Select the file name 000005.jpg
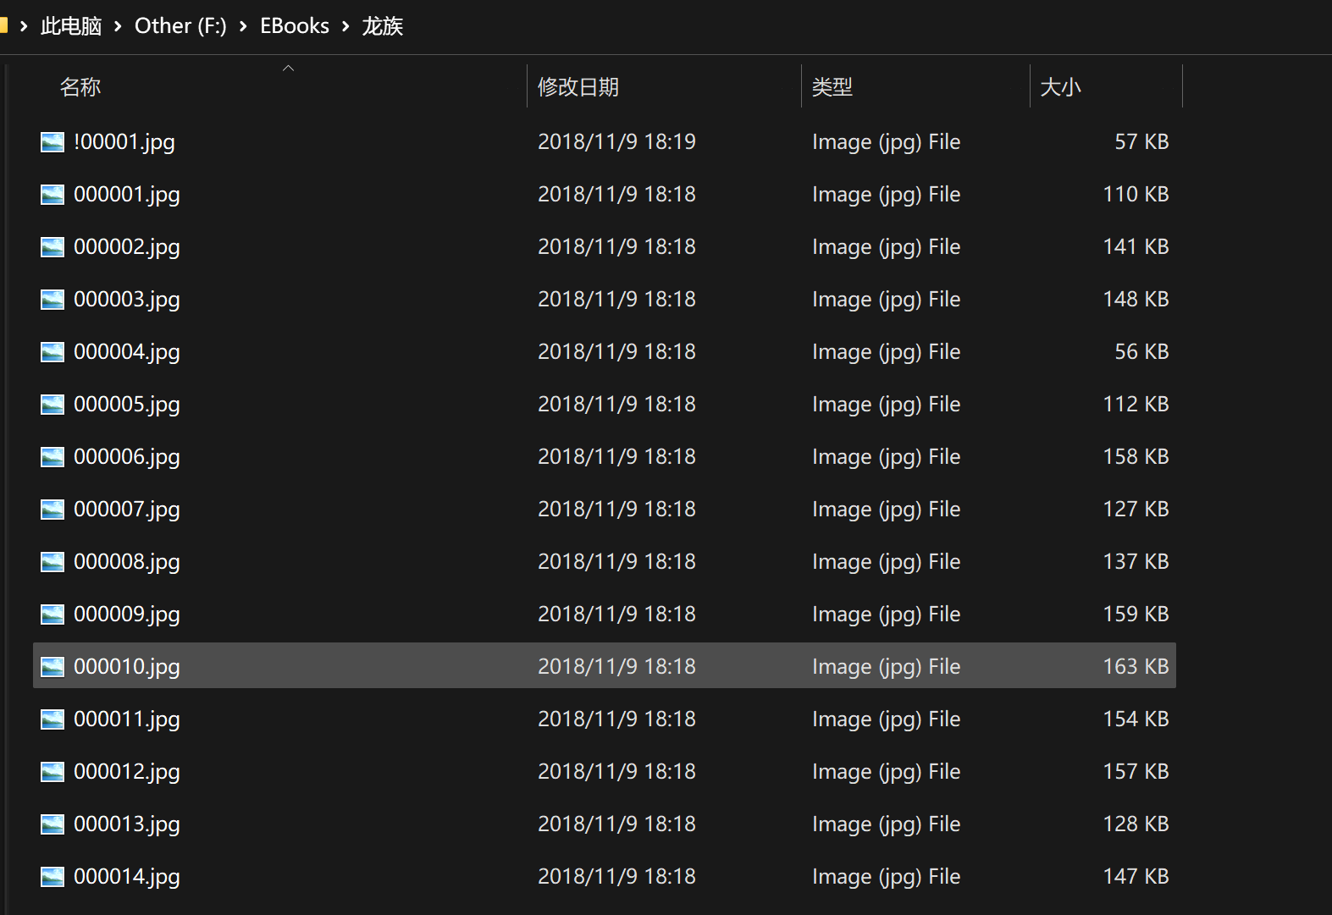This screenshot has width=1332, height=915. click(x=127, y=405)
